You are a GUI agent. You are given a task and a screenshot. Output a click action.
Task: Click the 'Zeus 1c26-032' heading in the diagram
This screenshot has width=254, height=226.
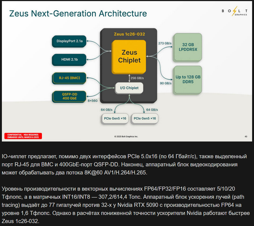pos(129,34)
